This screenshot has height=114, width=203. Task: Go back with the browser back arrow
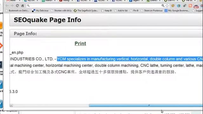7,6
